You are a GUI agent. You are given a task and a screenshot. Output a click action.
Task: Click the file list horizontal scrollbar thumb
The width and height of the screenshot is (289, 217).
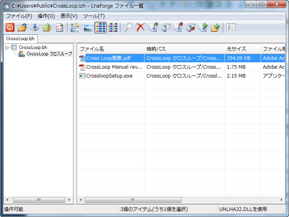[133, 200]
